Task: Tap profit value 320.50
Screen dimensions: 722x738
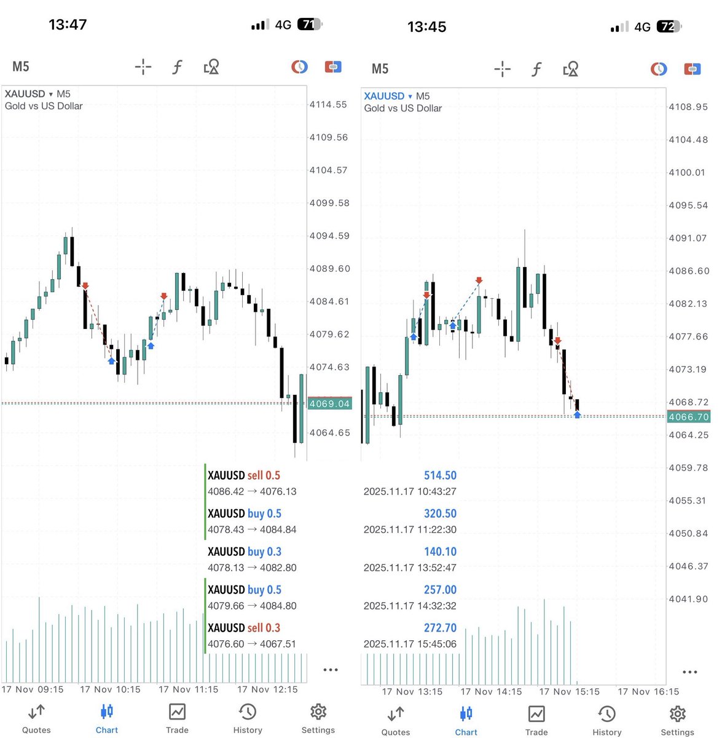Action: 440,514
